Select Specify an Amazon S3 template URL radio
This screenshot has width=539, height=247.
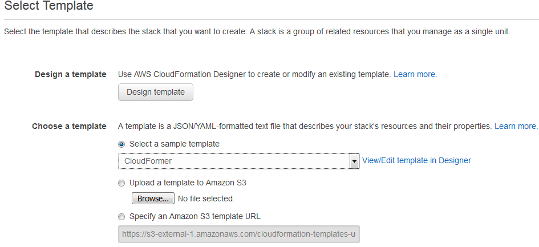point(121,217)
